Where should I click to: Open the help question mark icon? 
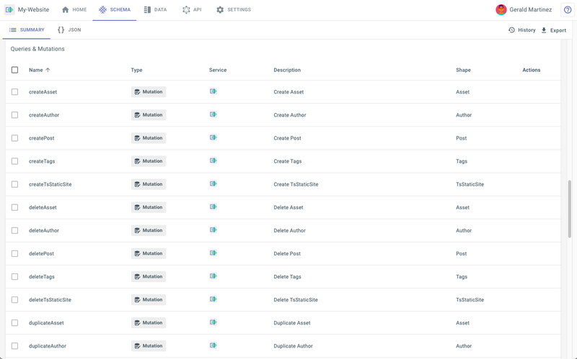(x=568, y=10)
